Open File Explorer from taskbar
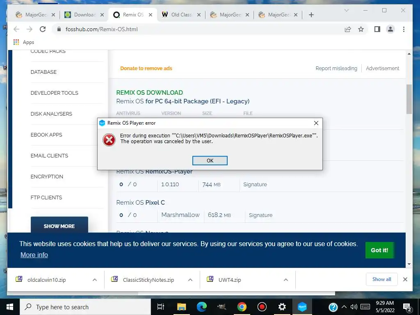420x315 pixels. coord(181,307)
